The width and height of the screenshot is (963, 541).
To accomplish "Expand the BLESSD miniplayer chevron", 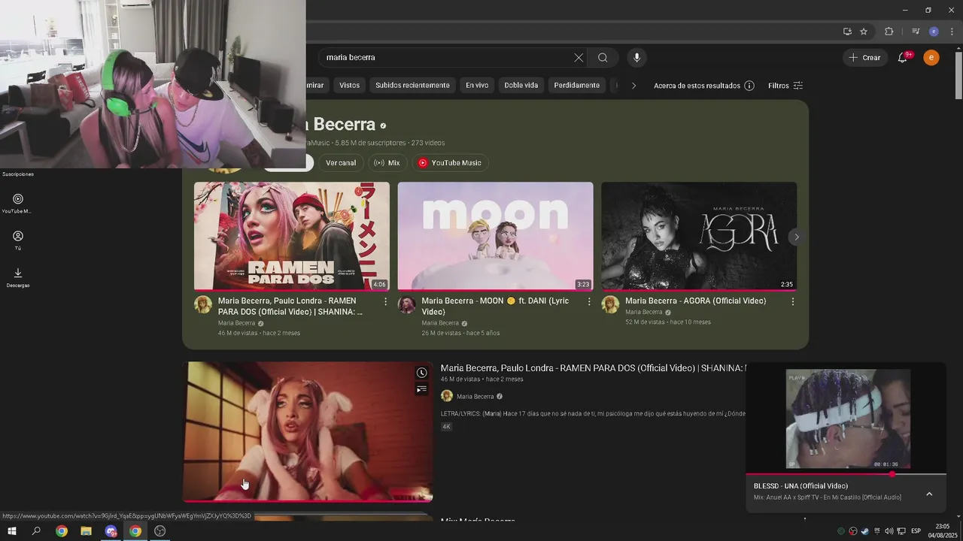I will pos(929,494).
